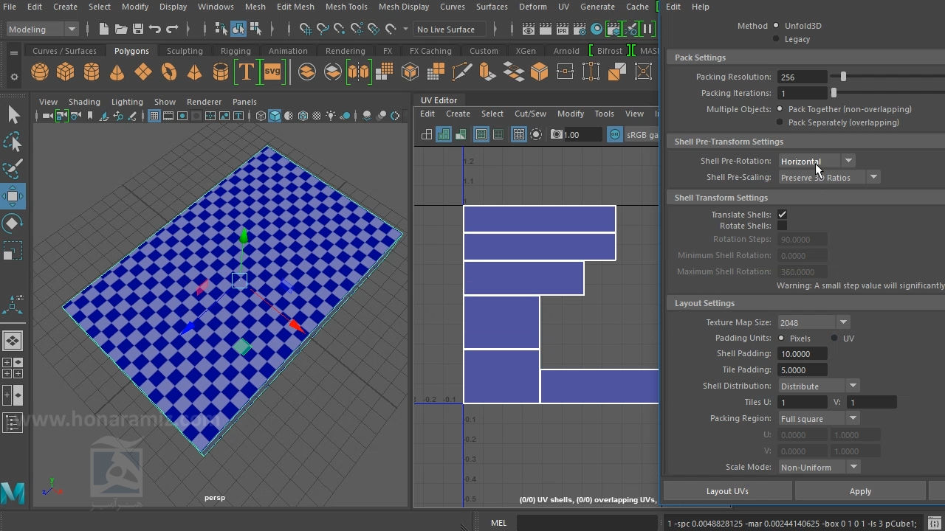
Task: Choose the Paint selection tool in toolbox
Action: click(x=13, y=169)
